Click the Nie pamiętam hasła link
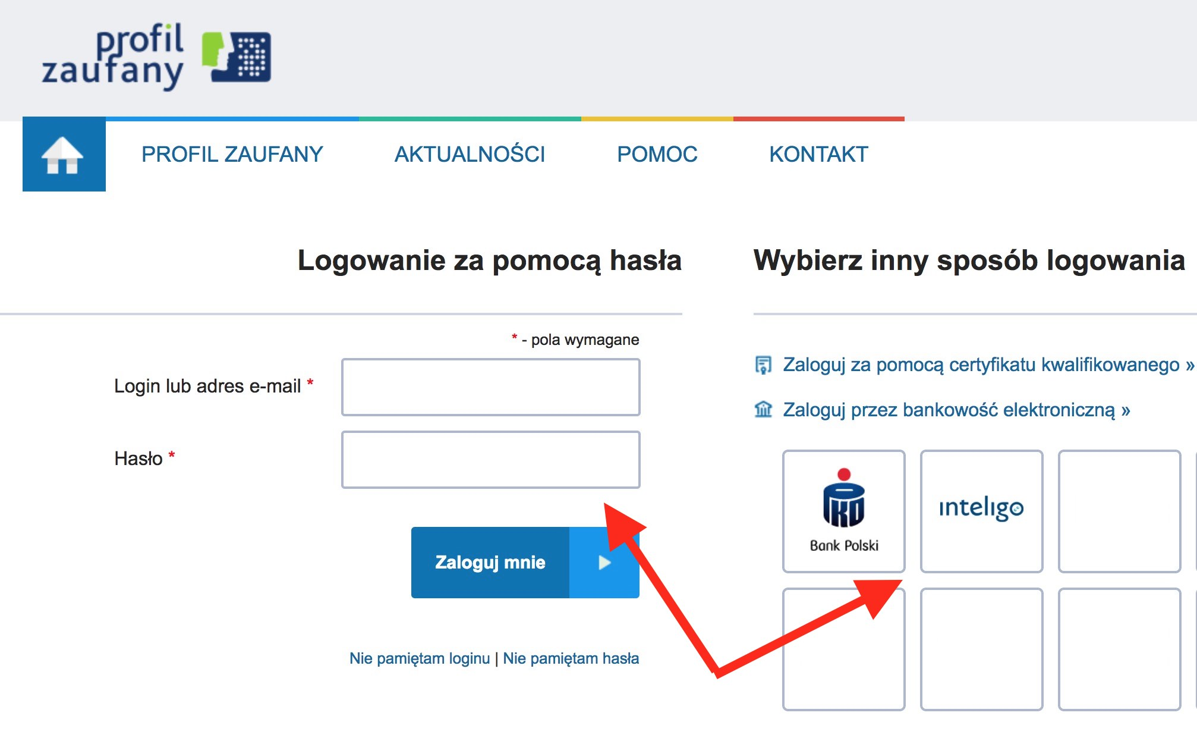Screen dimensions: 1197x741 click(x=571, y=658)
